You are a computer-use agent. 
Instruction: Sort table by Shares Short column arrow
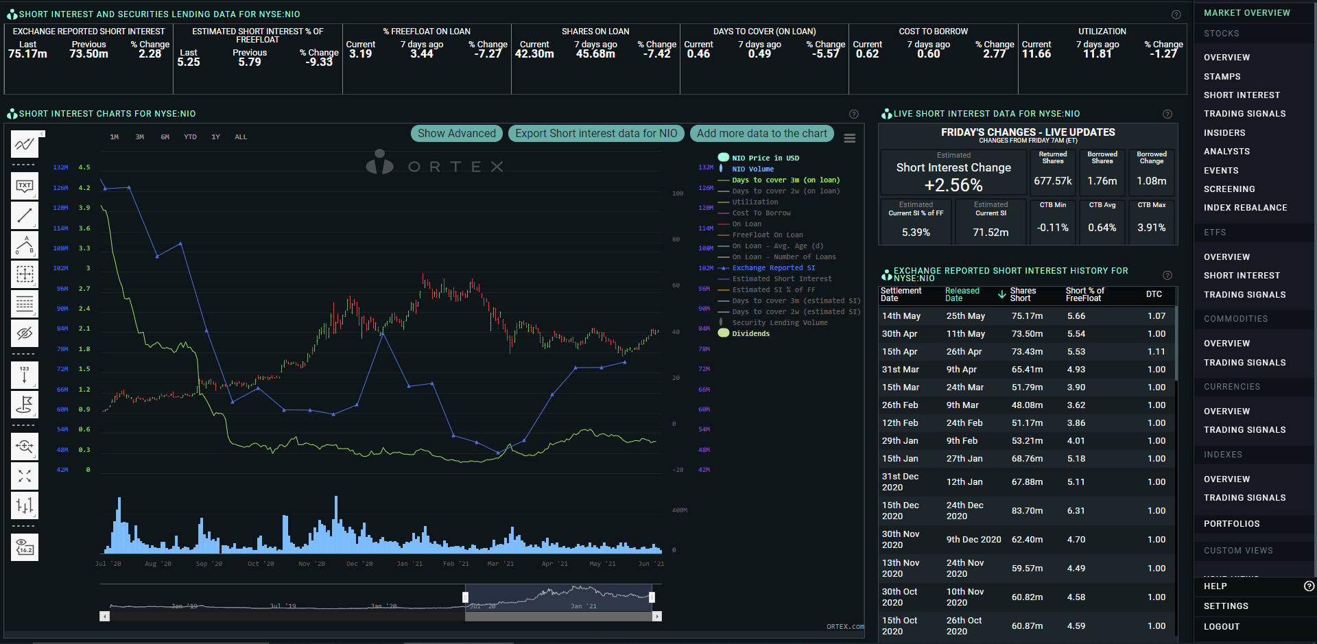click(1001, 294)
